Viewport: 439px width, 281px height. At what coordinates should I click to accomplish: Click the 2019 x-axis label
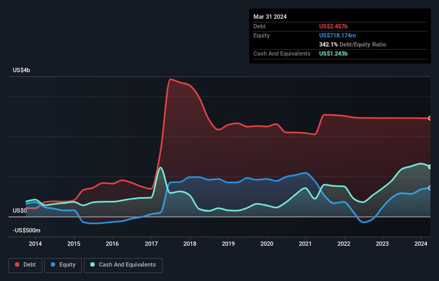tap(228, 244)
